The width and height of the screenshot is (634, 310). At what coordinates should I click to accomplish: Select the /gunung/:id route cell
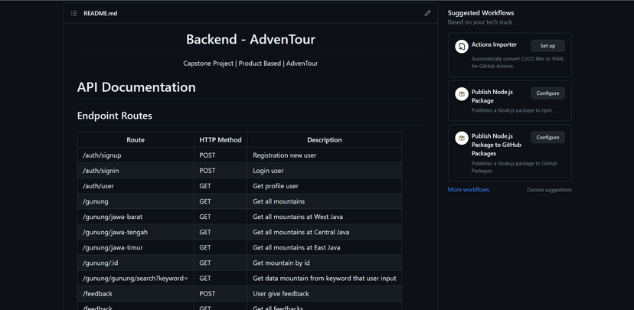pos(136,263)
